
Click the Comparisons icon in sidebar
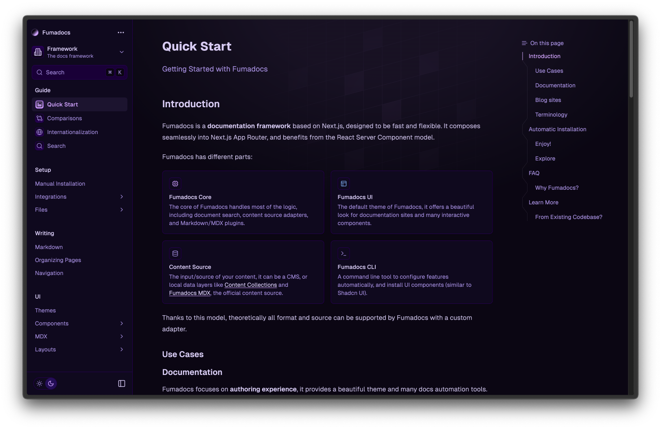coord(39,118)
